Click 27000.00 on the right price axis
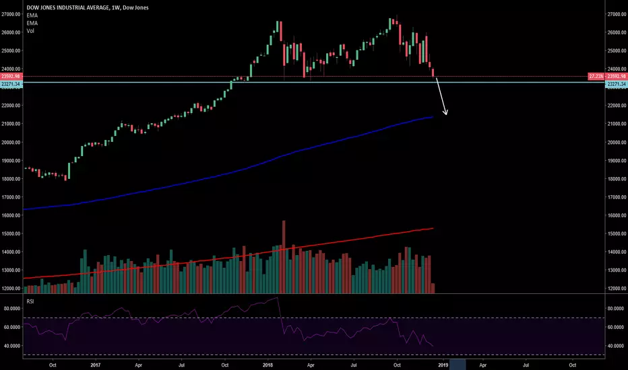This screenshot has height=370, width=628. [x=617, y=14]
